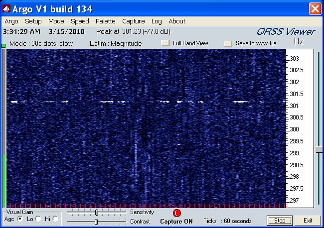Click the Estim : Magnitude label
This screenshot has height=228, width=324.
(x=116, y=43)
